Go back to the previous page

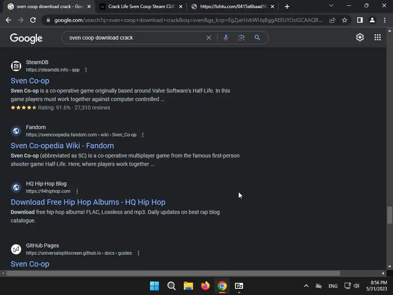pyautogui.click(x=8, y=20)
